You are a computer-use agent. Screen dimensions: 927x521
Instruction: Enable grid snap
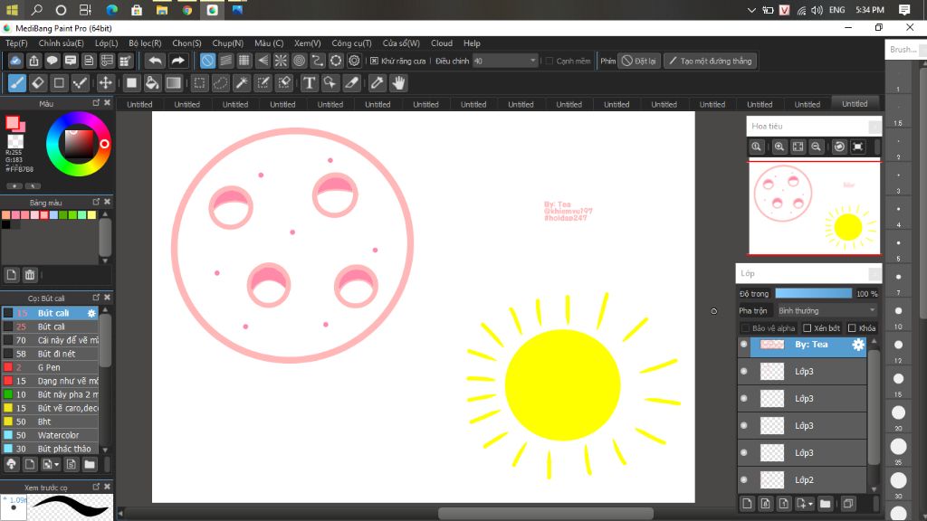(244, 61)
